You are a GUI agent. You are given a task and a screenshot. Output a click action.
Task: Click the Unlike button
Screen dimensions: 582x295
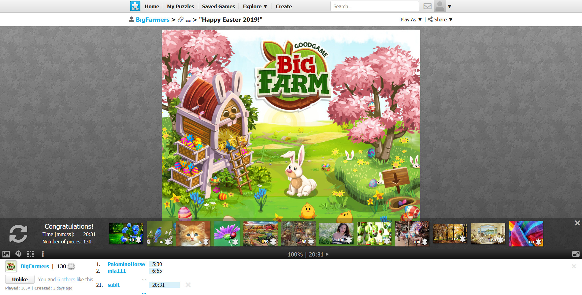click(x=20, y=279)
